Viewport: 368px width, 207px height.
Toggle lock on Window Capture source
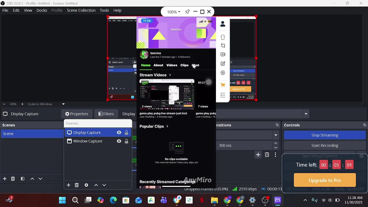pyautogui.click(x=126, y=141)
